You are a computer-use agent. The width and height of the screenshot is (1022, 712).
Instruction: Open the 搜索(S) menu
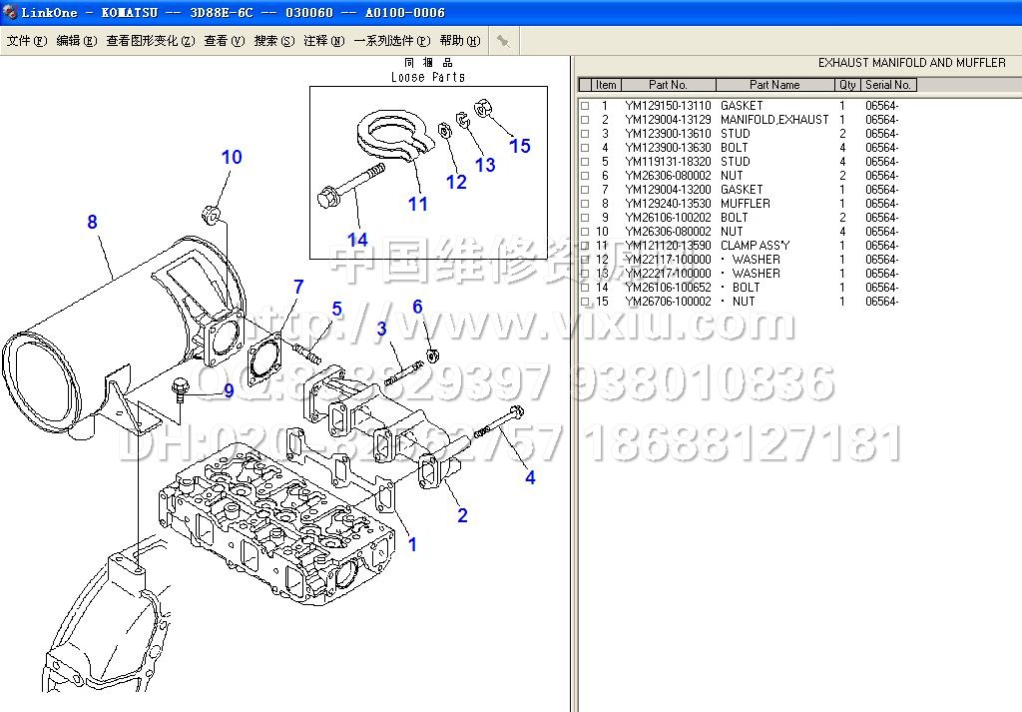(x=274, y=41)
